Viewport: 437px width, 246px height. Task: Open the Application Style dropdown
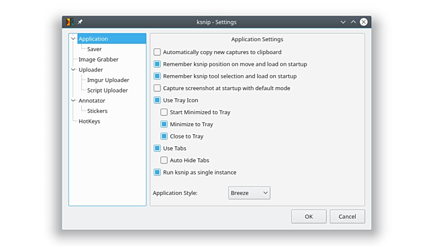tap(249, 193)
